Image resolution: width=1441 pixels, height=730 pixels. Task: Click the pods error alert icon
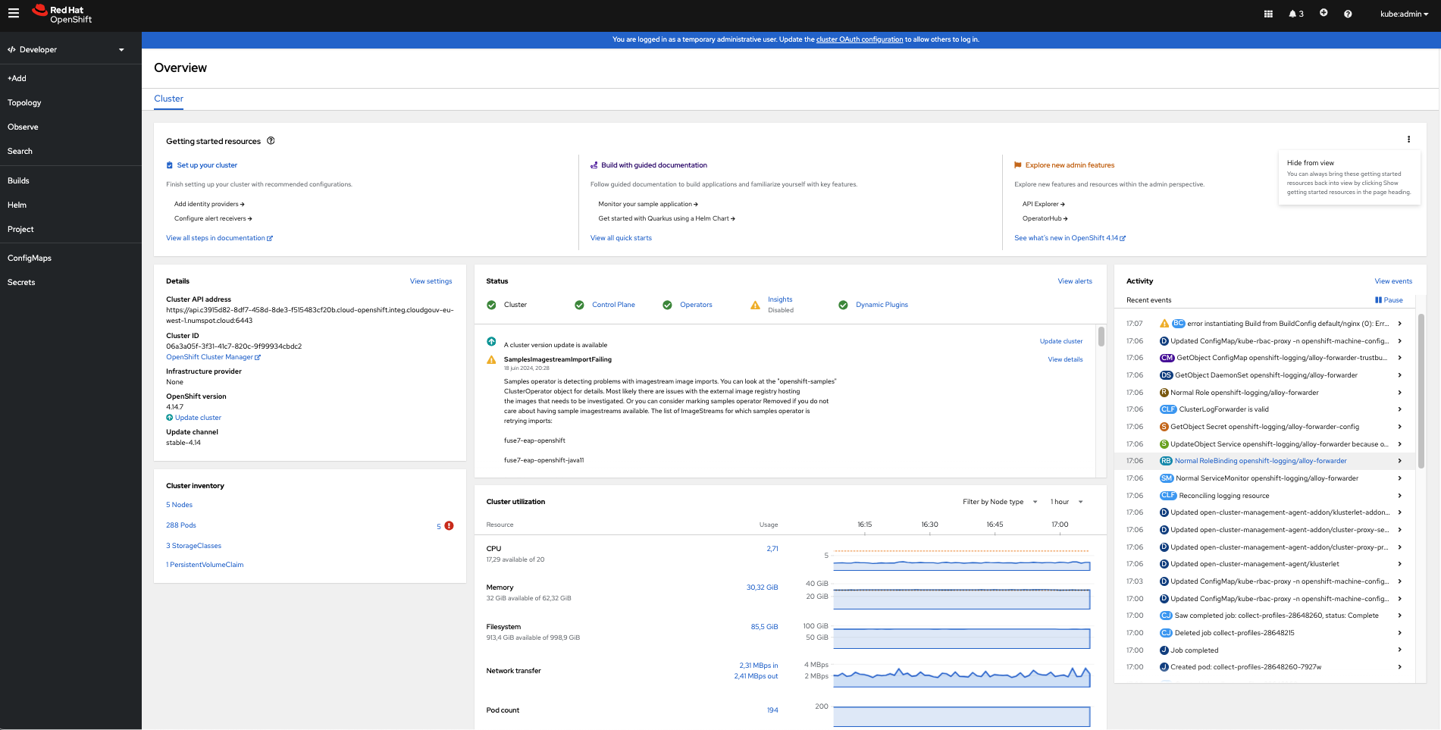tap(449, 525)
